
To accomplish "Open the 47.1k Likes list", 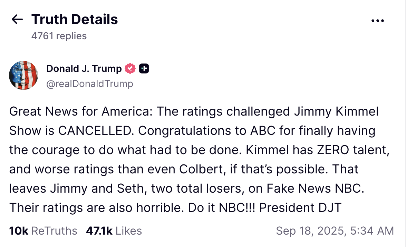I will point(114,231).
